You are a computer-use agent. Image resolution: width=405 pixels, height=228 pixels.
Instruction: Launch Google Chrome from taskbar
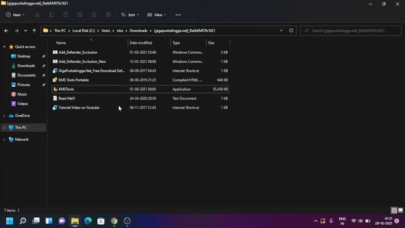tap(114, 221)
